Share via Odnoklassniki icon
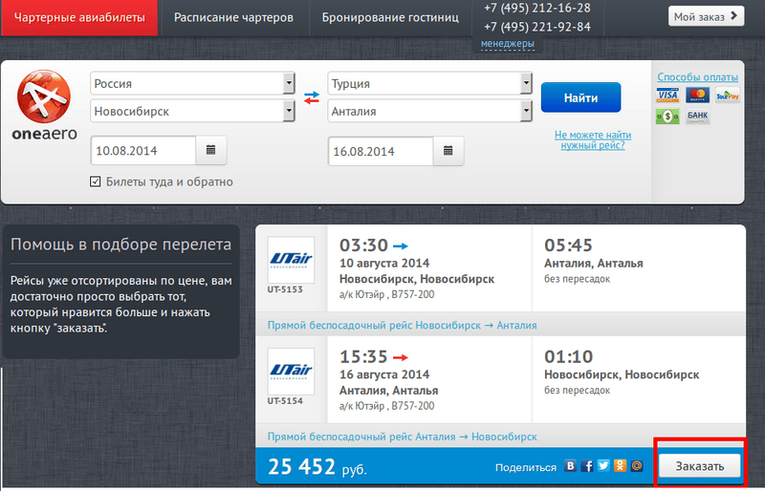 (x=621, y=466)
